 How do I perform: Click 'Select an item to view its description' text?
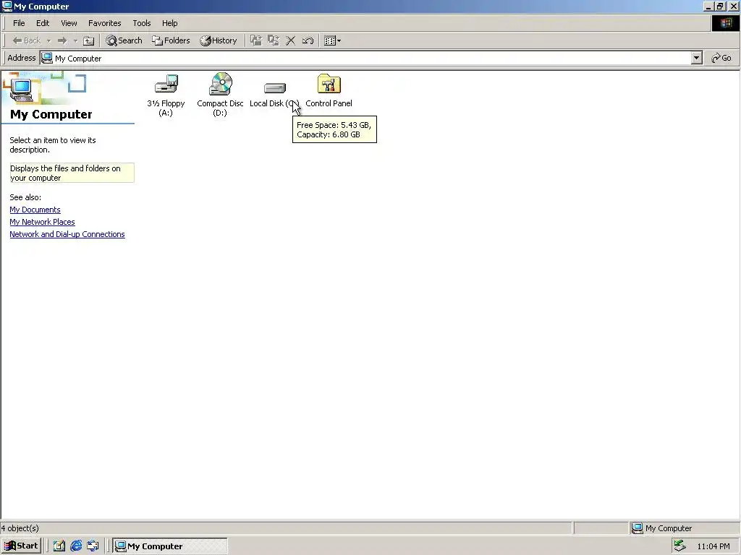52,145
